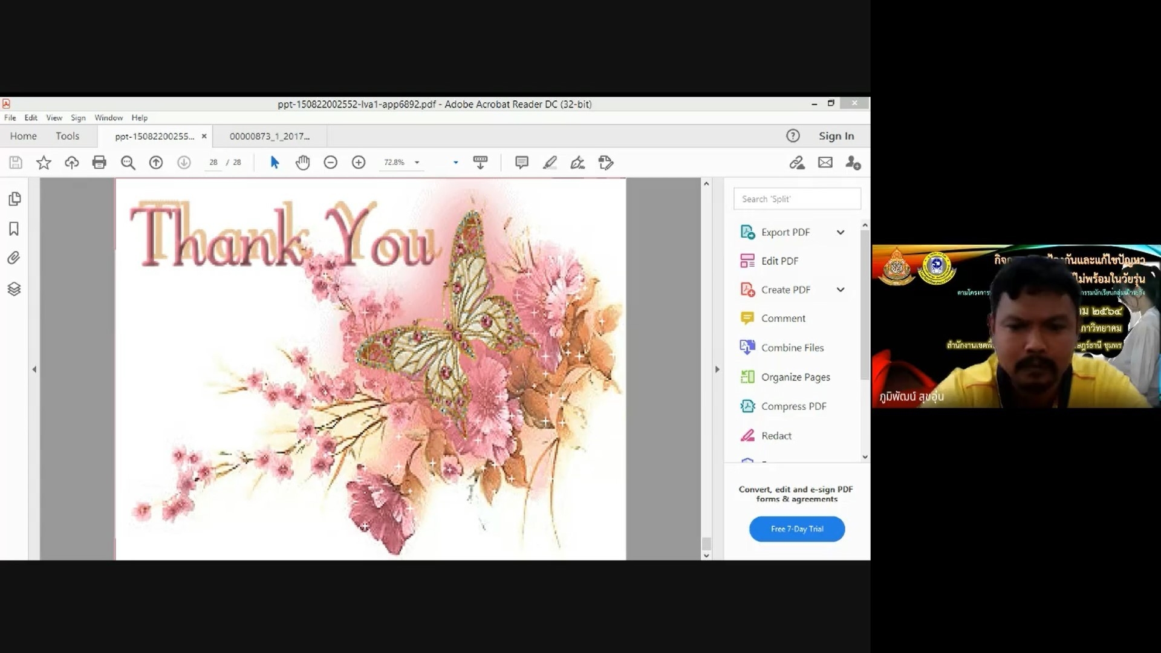Click the Zoom out minus icon

point(330,162)
